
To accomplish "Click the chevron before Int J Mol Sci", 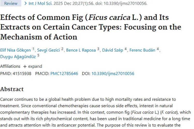I will (x=25, y=3).
